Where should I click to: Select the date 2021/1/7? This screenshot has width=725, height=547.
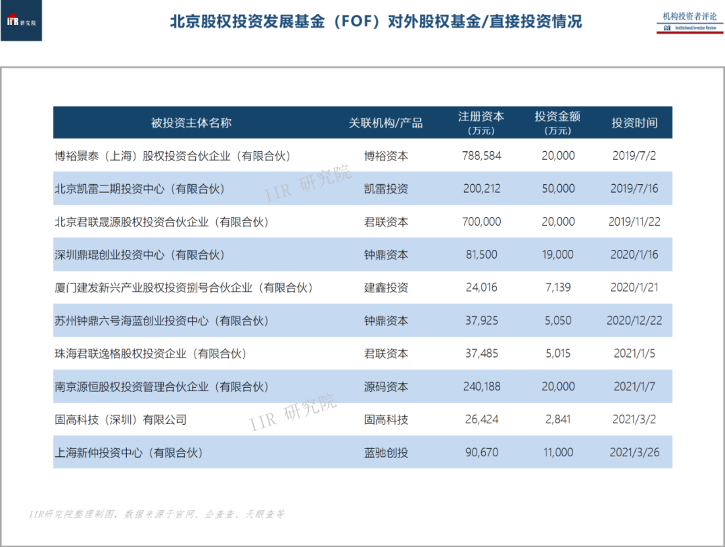click(x=634, y=387)
